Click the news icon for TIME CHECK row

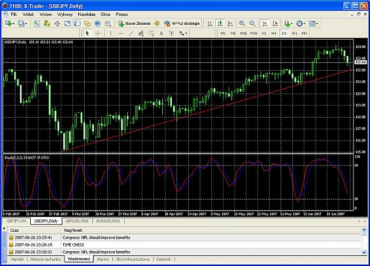[x=11, y=245]
